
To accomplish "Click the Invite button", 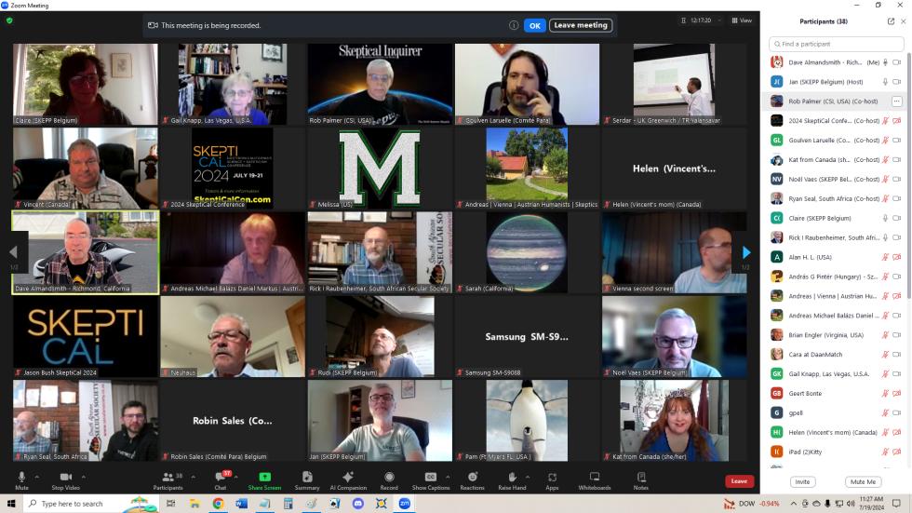I will 802,481.
